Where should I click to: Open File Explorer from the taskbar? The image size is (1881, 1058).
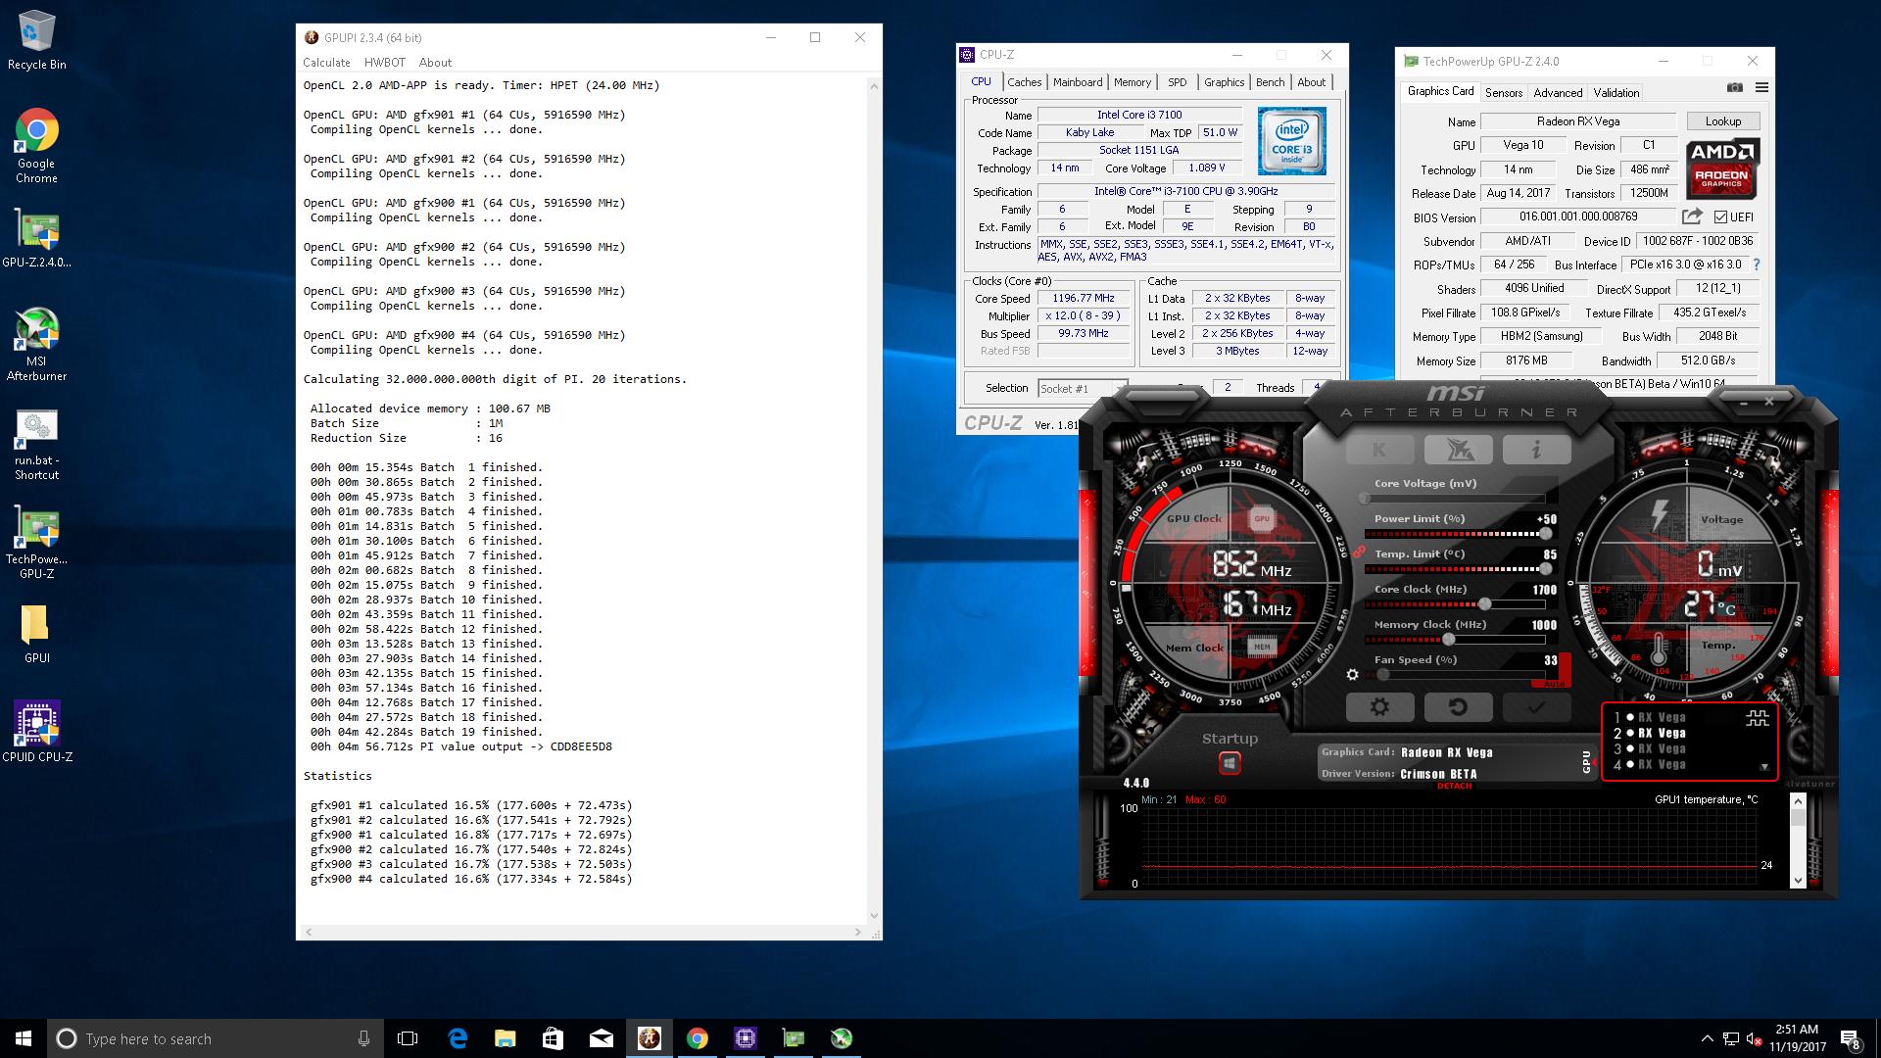point(506,1038)
